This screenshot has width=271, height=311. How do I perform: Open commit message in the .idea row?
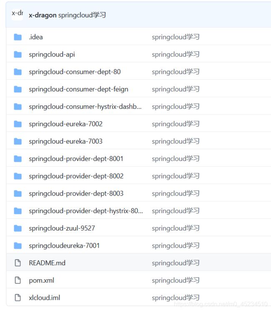click(176, 37)
